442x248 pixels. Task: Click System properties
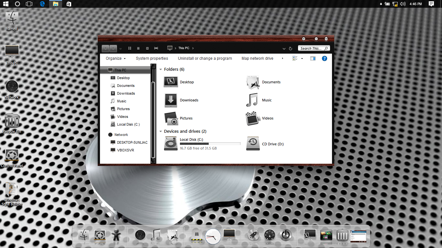(152, 58)
